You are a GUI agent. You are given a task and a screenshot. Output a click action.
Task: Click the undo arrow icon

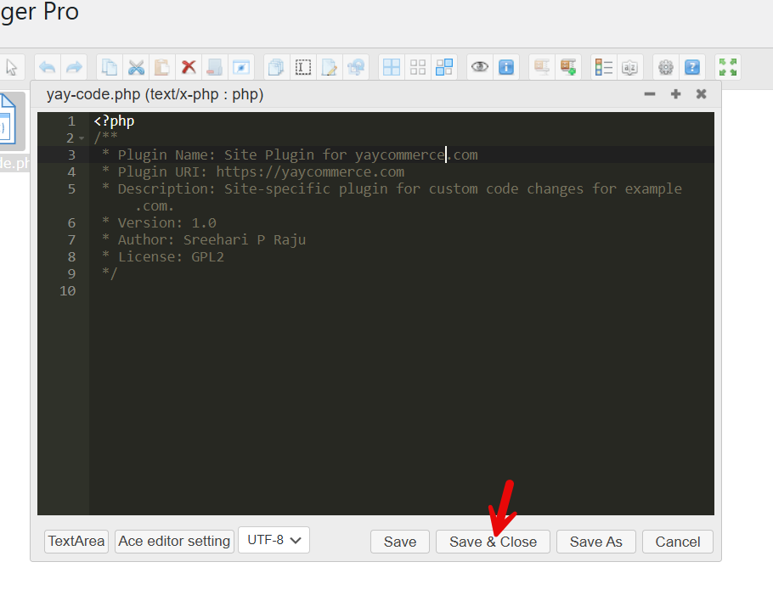(48, 67)
